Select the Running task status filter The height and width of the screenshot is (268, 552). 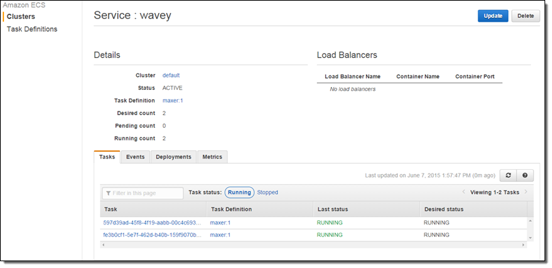239,192
